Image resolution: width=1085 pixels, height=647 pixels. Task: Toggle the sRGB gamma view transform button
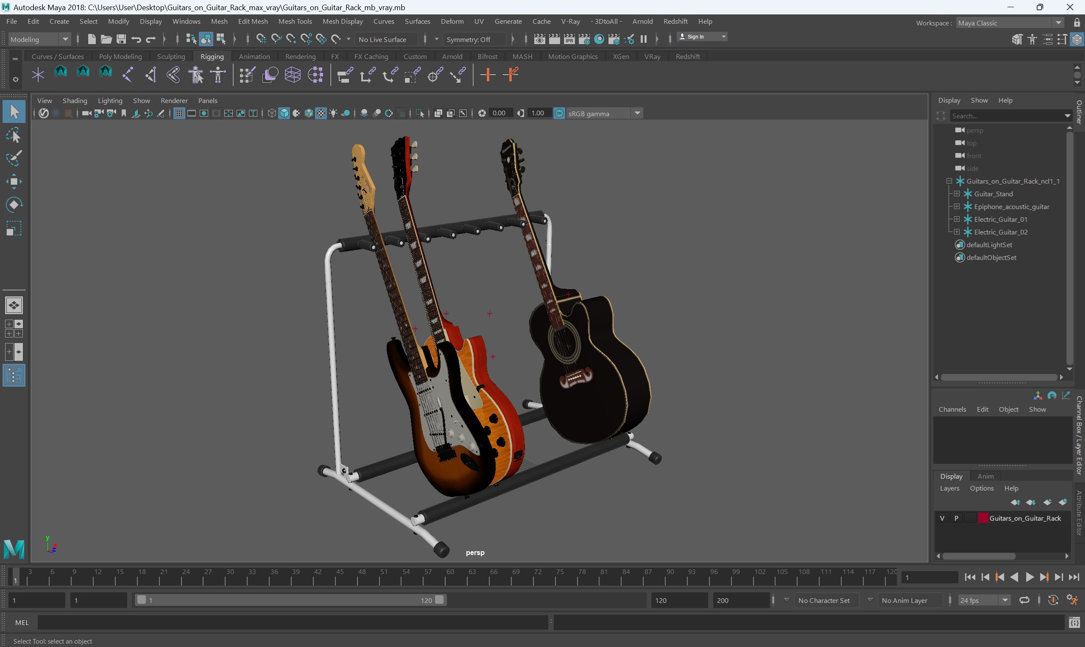559,113
